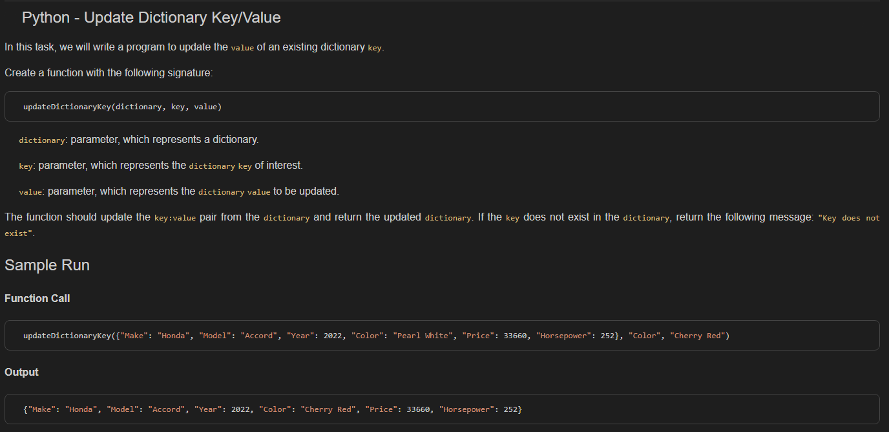Select the output dictionary code block

tap(443, 409)
